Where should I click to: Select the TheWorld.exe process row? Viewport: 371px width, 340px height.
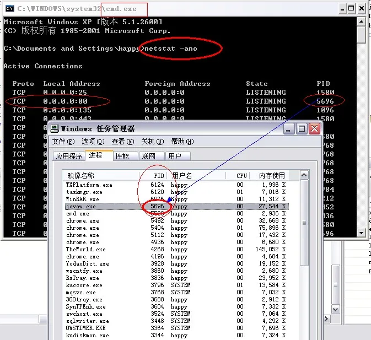point(177,250)
